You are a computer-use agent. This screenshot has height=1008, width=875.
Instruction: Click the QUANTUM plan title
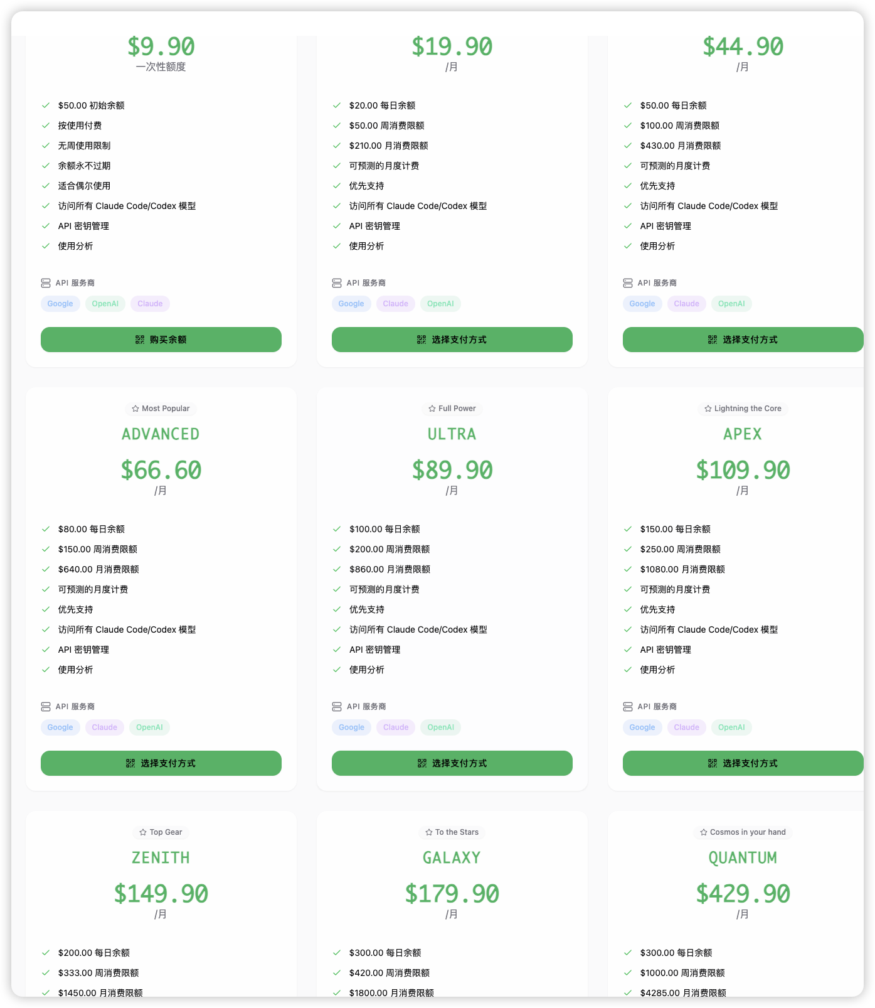pyautogui.click(x=743, y=858)
